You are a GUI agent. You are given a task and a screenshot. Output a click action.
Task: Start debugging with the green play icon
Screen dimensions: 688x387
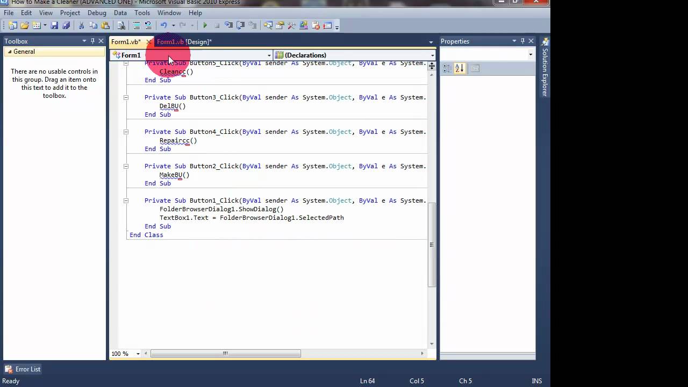[205, 25]
